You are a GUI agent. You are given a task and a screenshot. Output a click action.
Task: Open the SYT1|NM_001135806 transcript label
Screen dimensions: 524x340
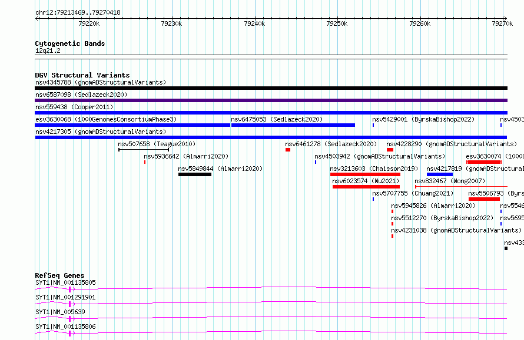tap(65, 326)
